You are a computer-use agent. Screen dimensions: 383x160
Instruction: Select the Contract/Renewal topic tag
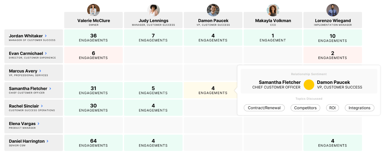[264, 108]
